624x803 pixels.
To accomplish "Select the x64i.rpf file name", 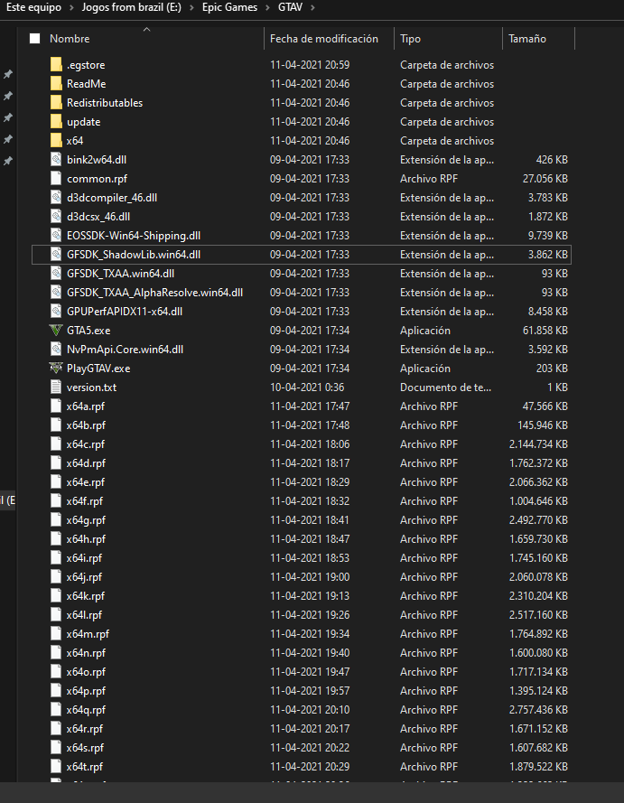I will (85, 557).
